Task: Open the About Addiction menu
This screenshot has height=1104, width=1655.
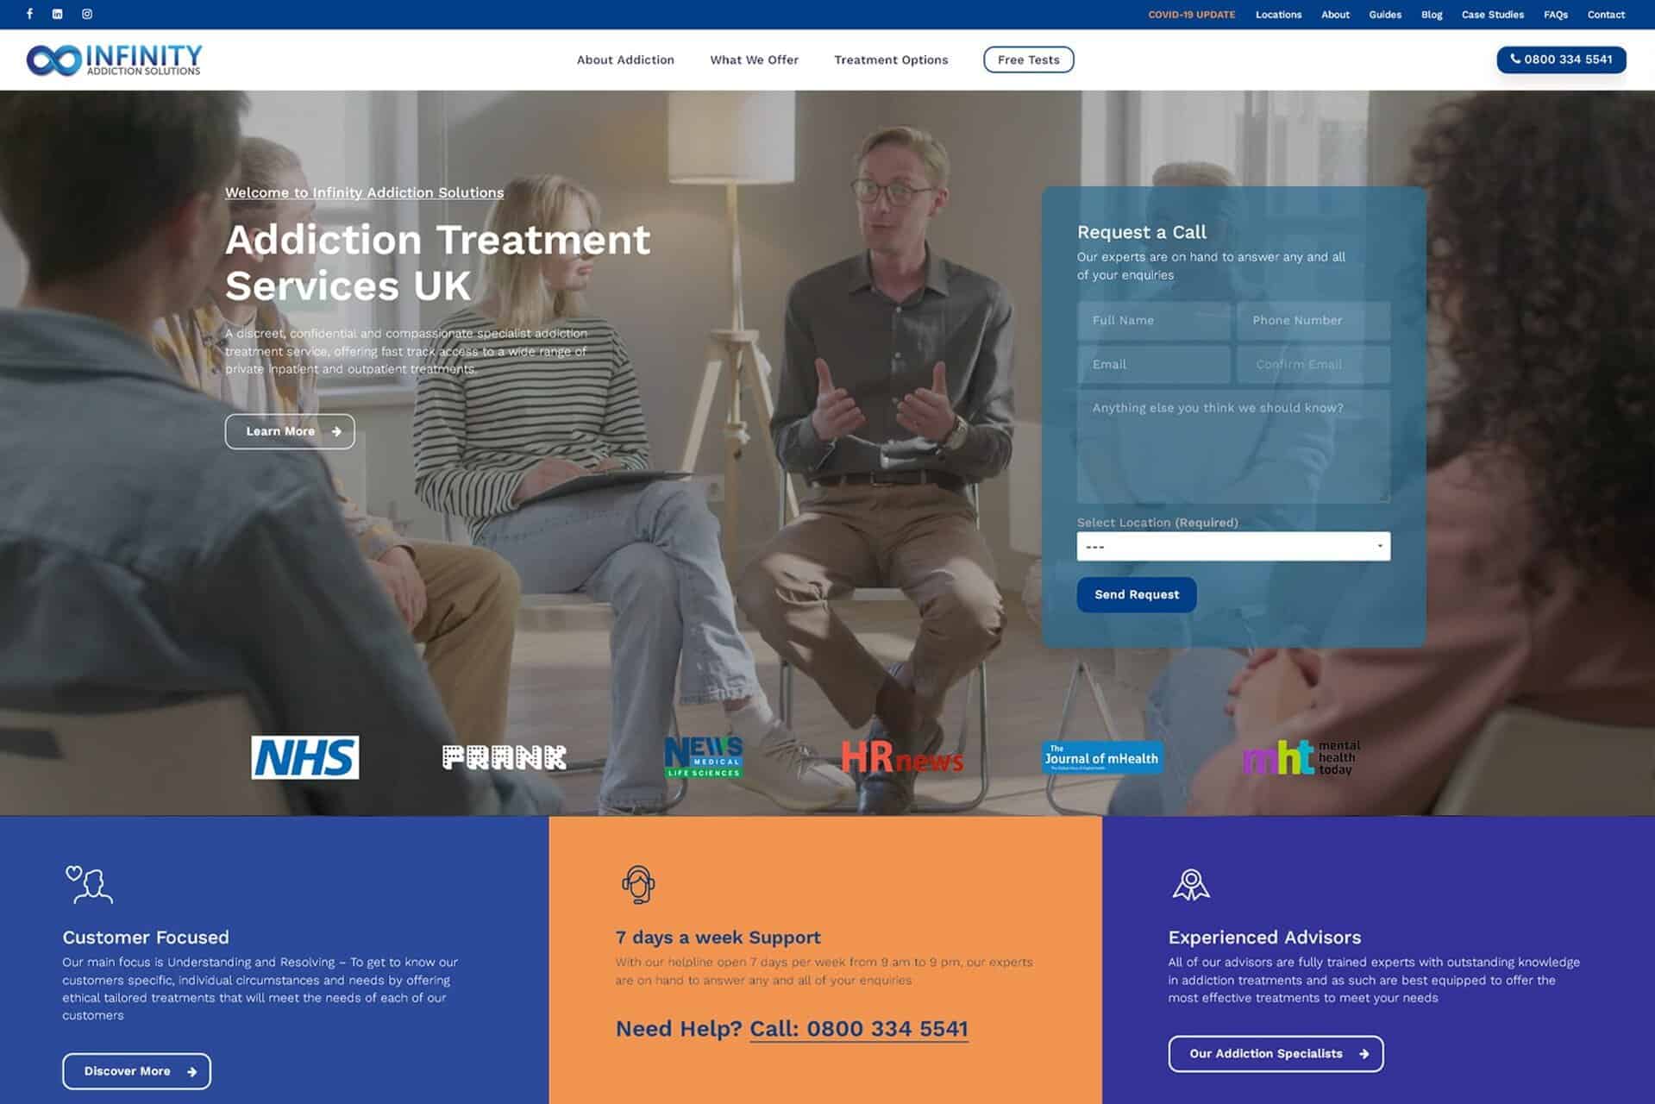Action: (625, 60)
